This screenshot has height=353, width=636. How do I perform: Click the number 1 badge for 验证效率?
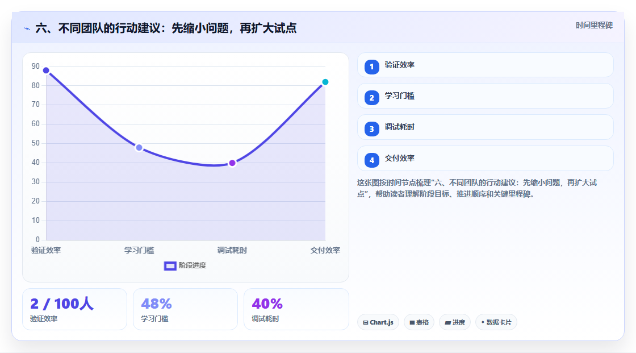click(371, 67)
